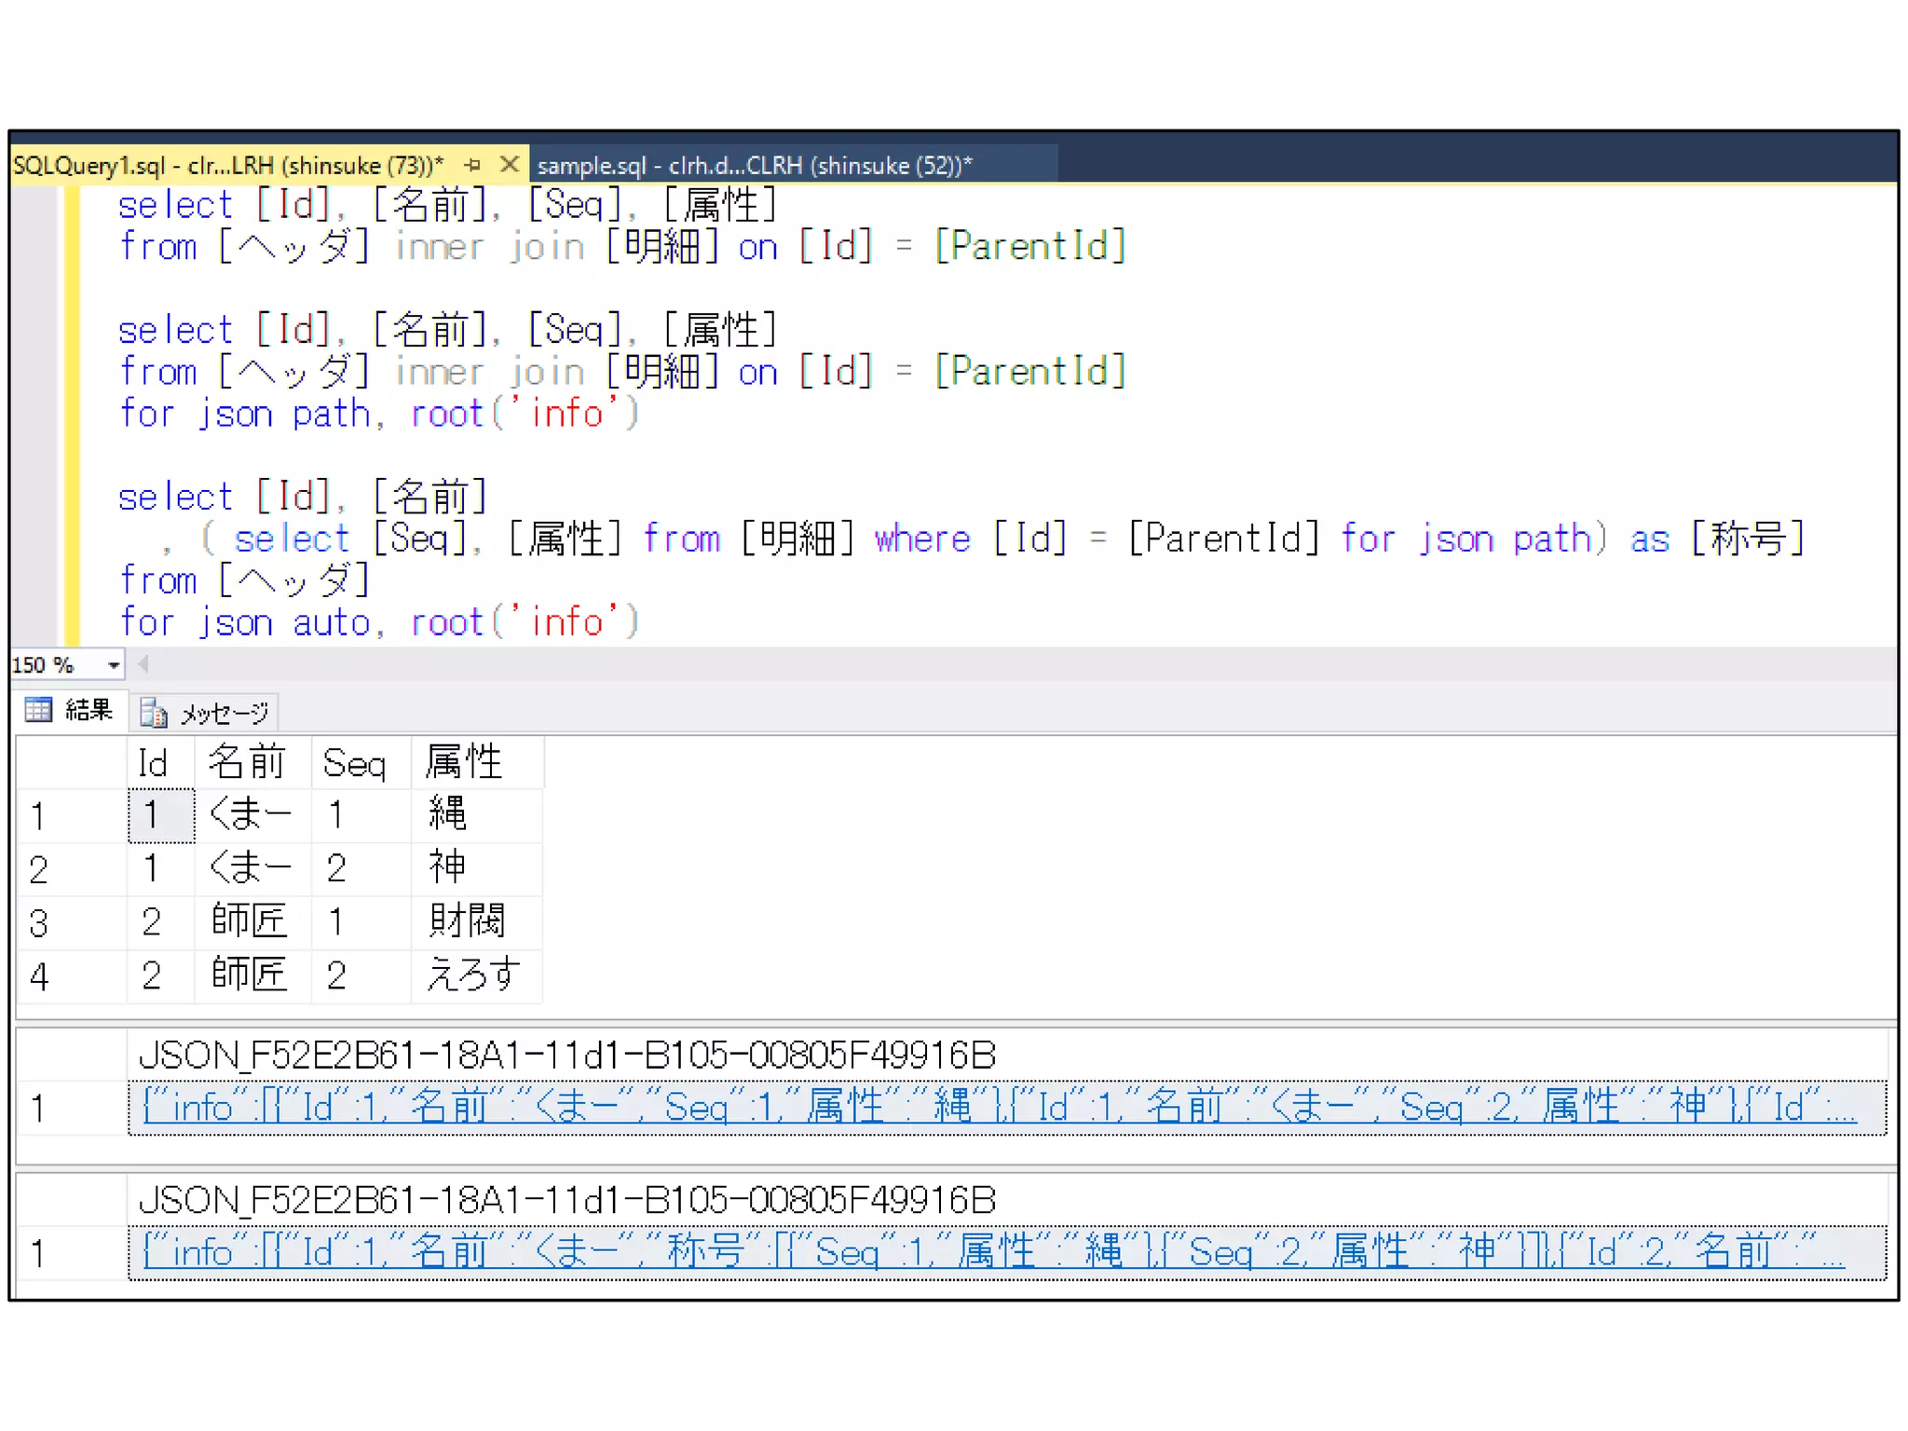1908x1431 pixels.
Task: Select the 属性 column header
Action: [x=464, y=763]
